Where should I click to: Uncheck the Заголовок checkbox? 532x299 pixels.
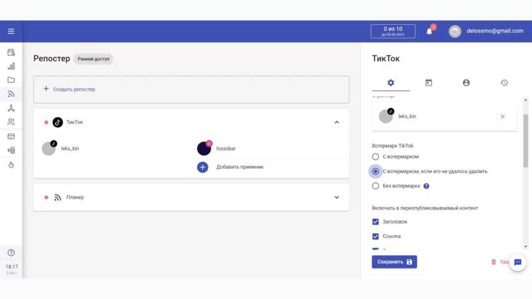[x=375, y=222]
